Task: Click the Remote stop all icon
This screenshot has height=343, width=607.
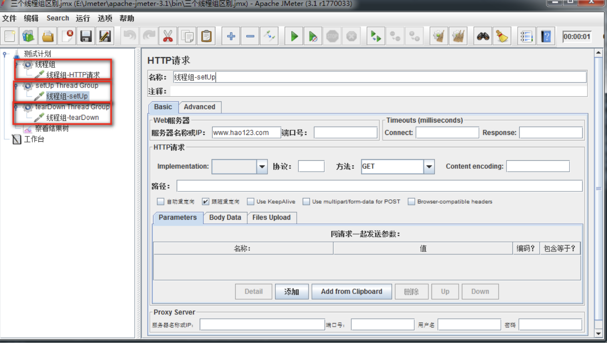Action: point(395,36)
